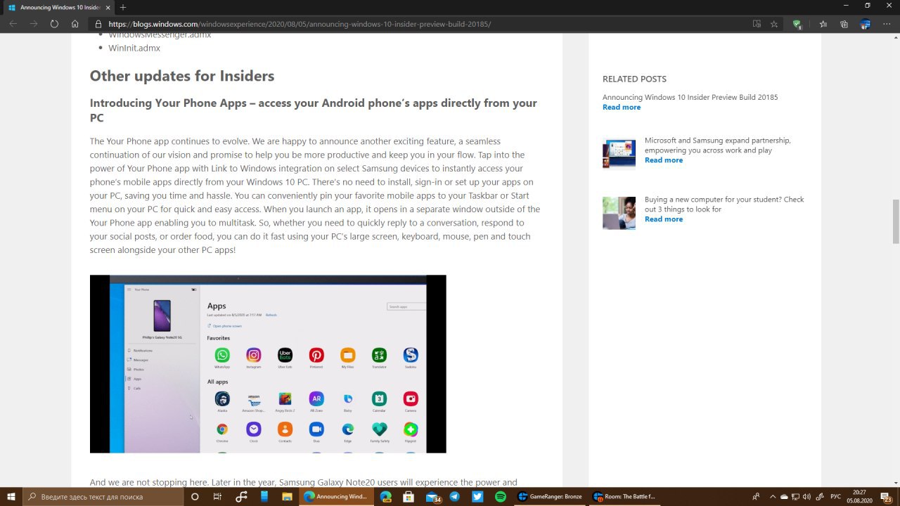Add this page to favorites
900x506 pixels.
(774, 24)
